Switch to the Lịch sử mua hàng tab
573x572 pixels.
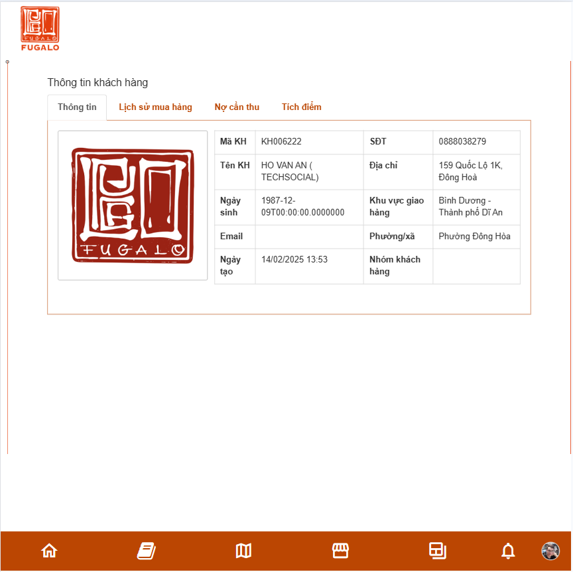tap(155, 107)
